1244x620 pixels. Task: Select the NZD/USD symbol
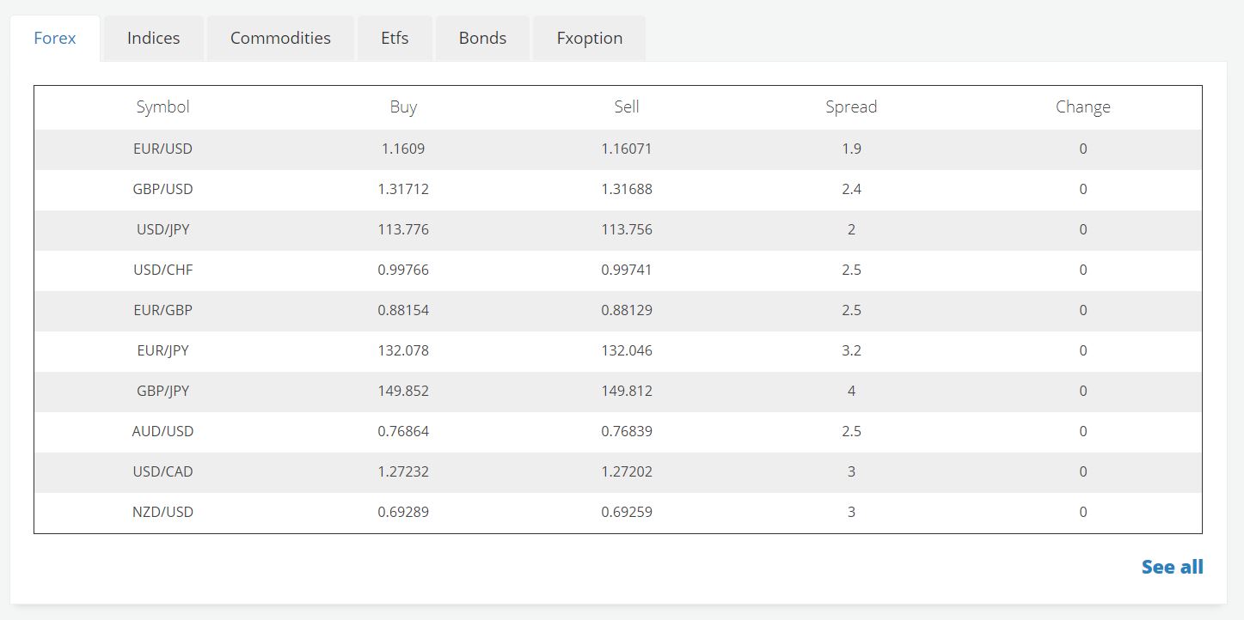162,512
